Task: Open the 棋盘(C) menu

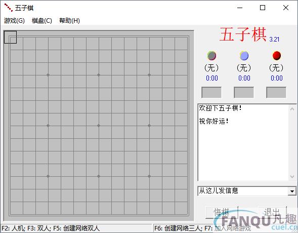Action: [42, 21]
